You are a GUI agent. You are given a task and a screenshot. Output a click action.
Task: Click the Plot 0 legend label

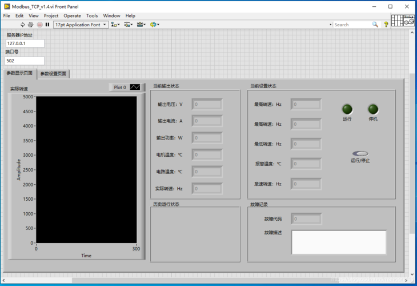[x=120, y=88]
